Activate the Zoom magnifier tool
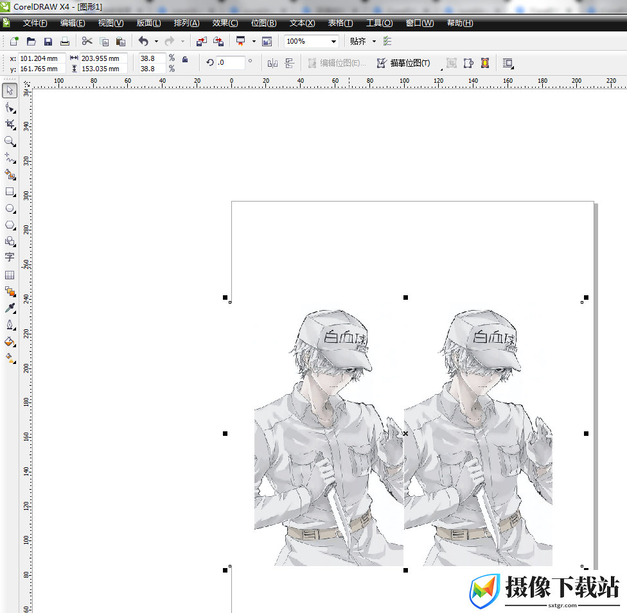The height and width of the screenshot is (613, 627). coord(10,141)
